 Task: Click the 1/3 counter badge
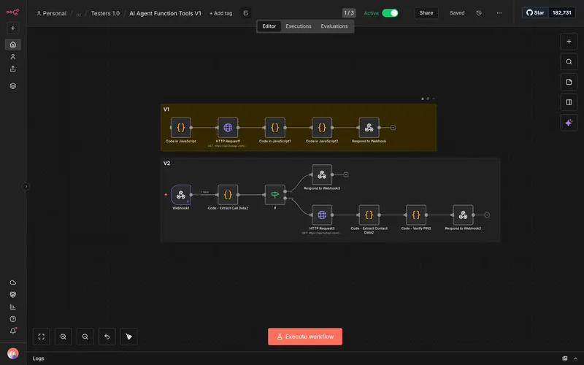[x=349, y=13]
